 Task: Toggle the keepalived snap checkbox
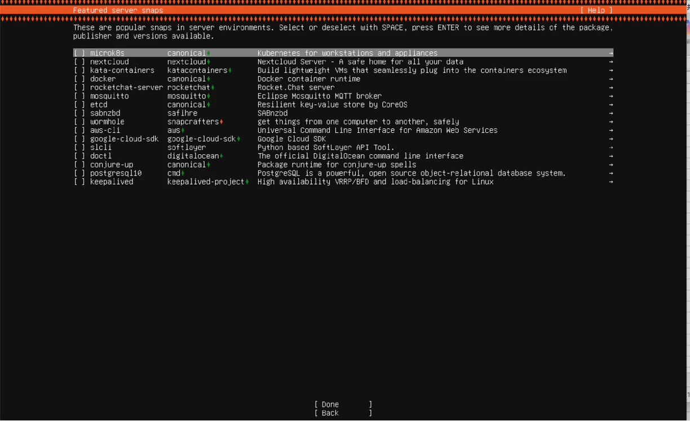pyautogui.click(x=79, y=182)
